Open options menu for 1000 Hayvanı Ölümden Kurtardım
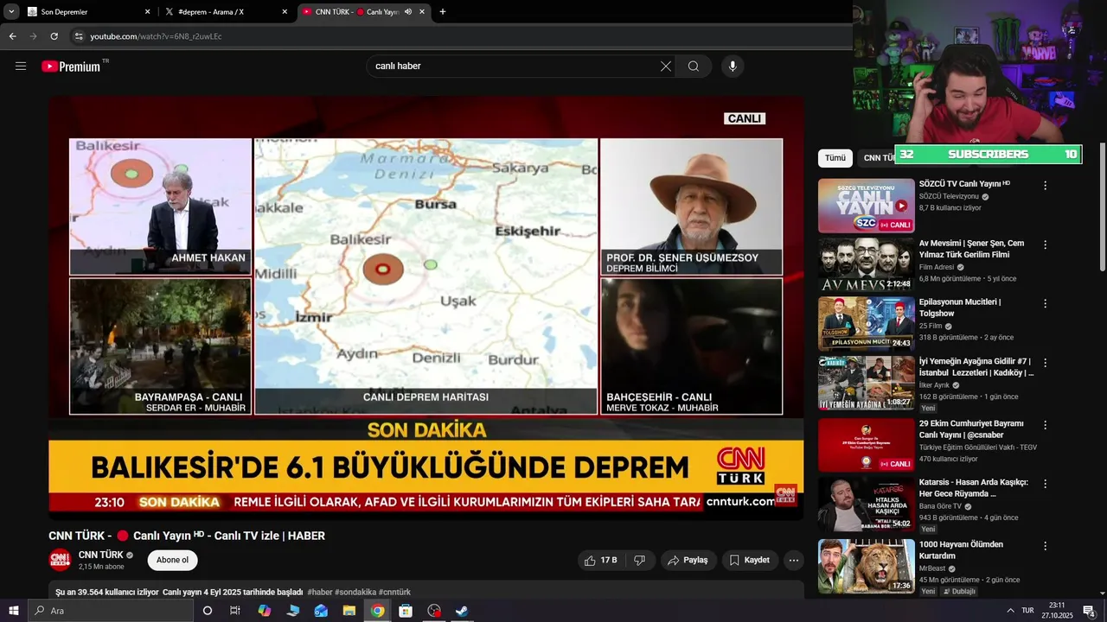The height and width of the screenshot is (622, 1107). 1045,546
